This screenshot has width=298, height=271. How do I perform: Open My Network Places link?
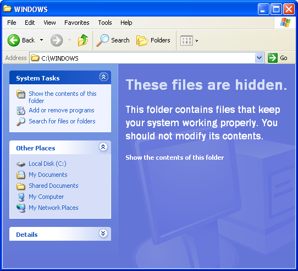click(53, 208)
